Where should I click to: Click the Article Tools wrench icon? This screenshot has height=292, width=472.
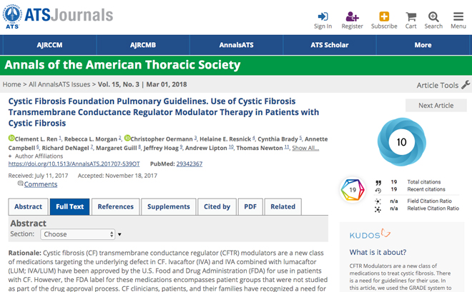(466, 85)
